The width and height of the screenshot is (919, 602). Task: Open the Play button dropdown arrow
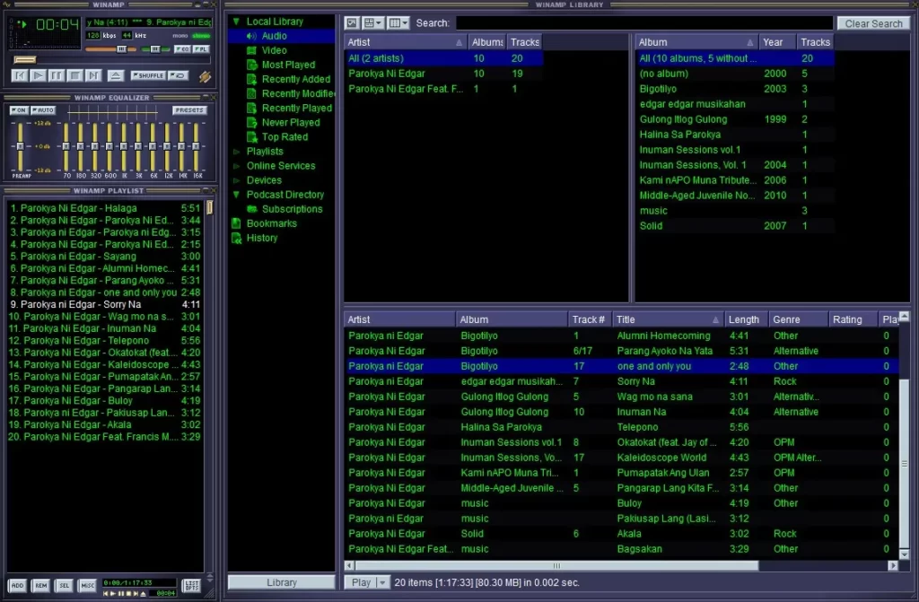pyautogui.click(x=382, y=582)
